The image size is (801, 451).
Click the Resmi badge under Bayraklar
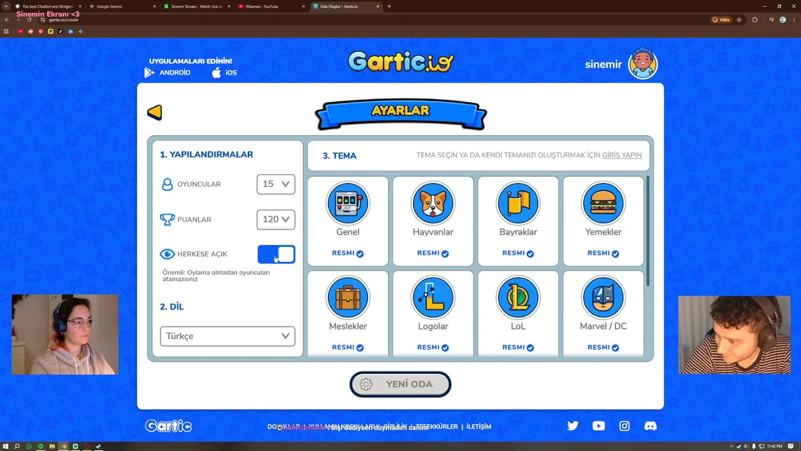click(518, 253)
